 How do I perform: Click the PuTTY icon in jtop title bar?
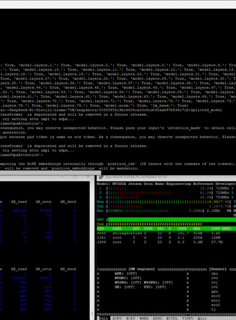click(101, 177)
